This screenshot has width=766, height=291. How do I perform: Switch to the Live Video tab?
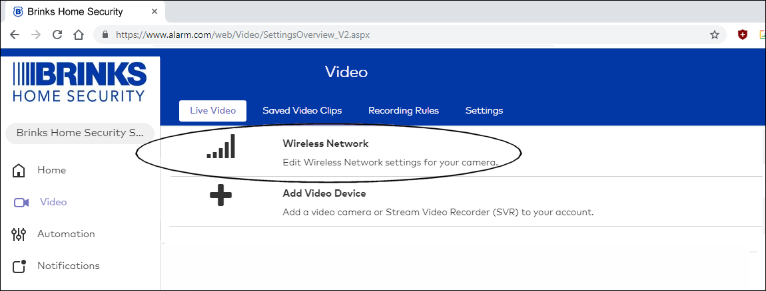[212, 111]
